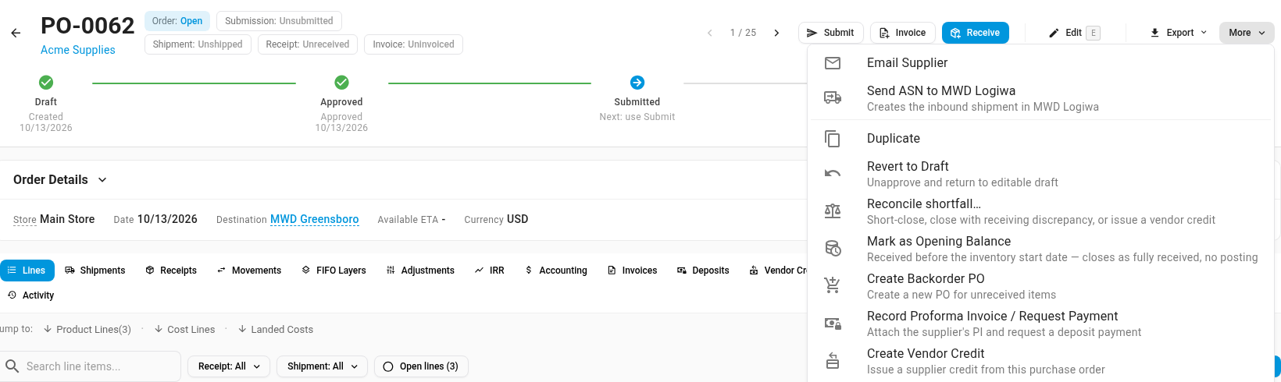The width and height of the screenshot is (1281, 382).
Task: Jump to Cost Lines
Action: [x=185, y=330]
